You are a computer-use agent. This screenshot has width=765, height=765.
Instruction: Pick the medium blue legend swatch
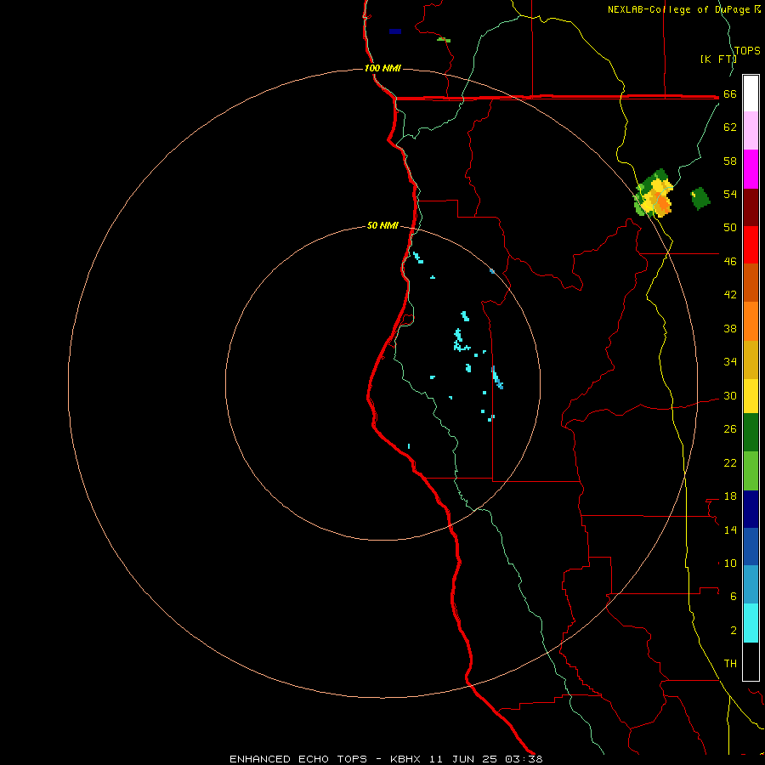tap(751, 547)
